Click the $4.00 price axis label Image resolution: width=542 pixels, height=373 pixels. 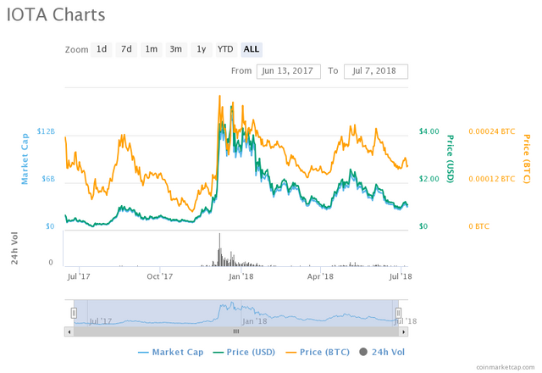tap(429, 131)
